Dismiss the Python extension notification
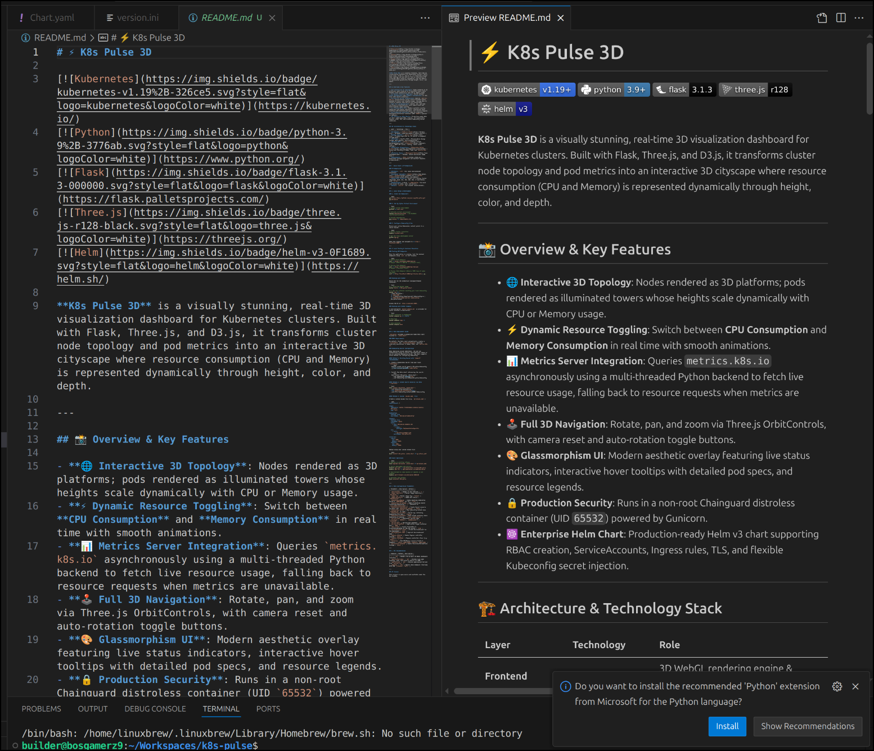874x751 pixels. (855, 686)
